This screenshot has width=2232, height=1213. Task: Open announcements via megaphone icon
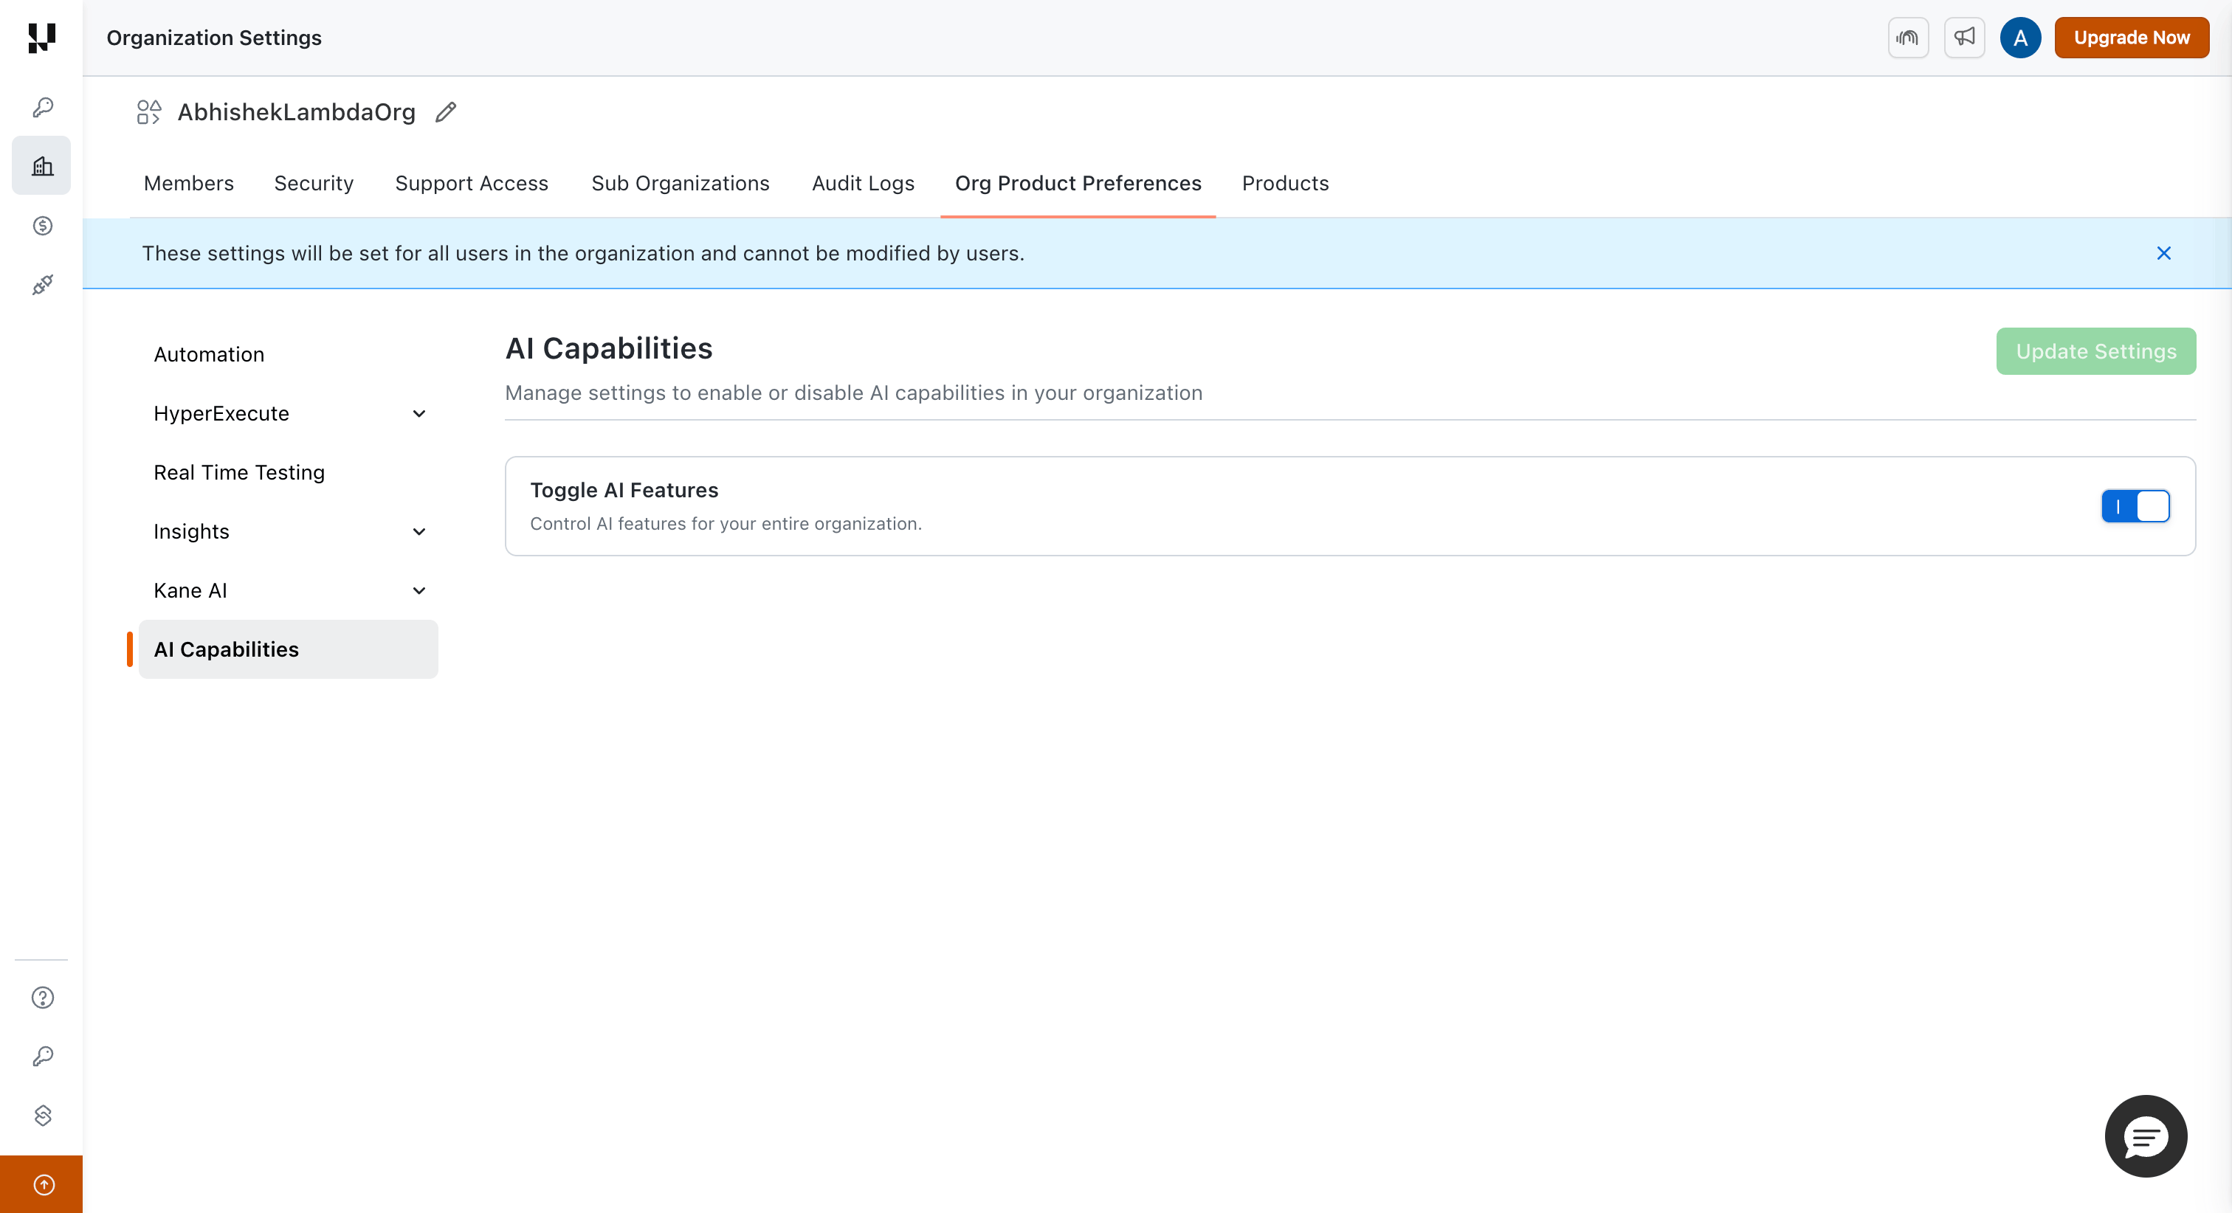pyautogui.click(x=1964, y=37)
